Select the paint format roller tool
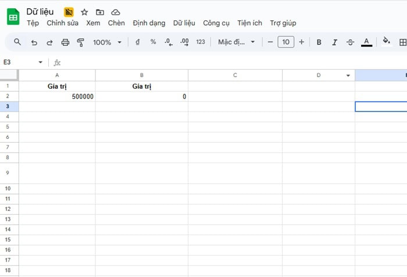This screenshot has height=277, width=407. [x=81, y=42]
